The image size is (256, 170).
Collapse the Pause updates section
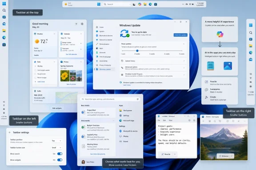[184, 44]
